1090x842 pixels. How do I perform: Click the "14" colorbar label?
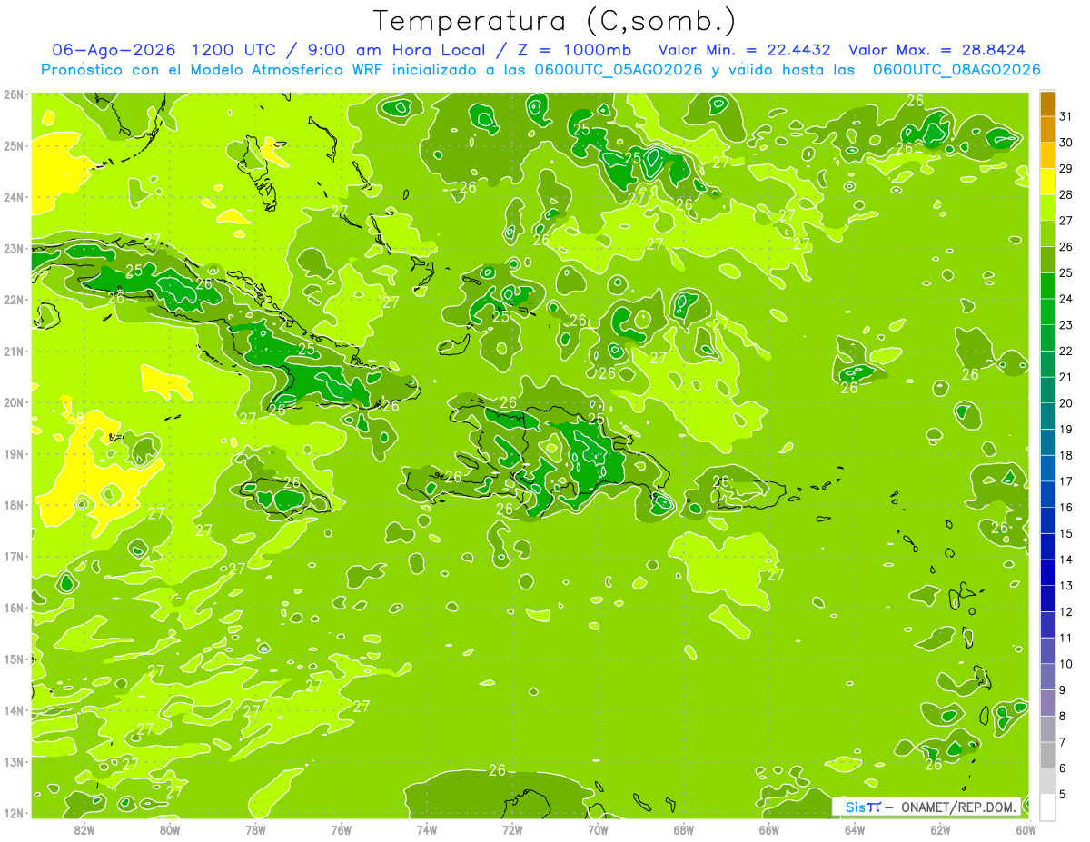1066,559
